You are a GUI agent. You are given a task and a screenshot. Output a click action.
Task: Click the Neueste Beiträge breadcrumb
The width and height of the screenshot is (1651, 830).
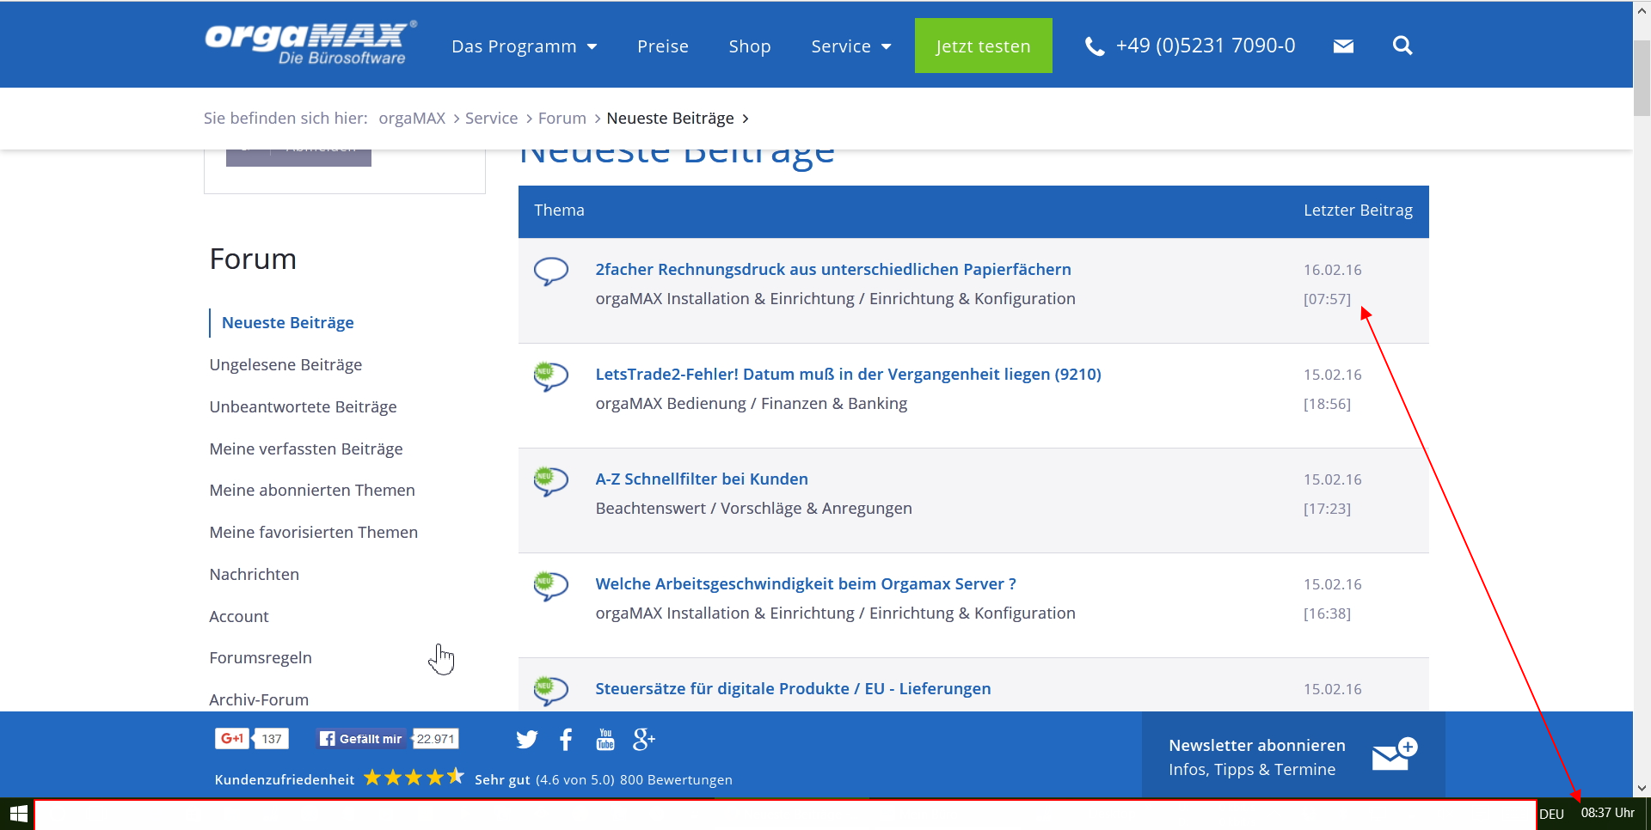point(671,119)
